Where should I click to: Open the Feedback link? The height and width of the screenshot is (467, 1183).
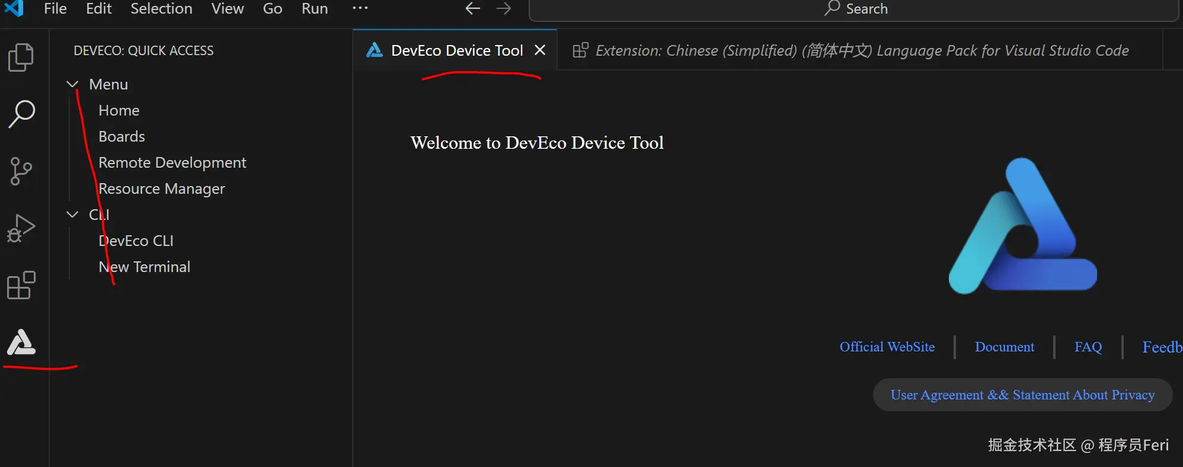pyautogui.click(x=1162, y=347)
